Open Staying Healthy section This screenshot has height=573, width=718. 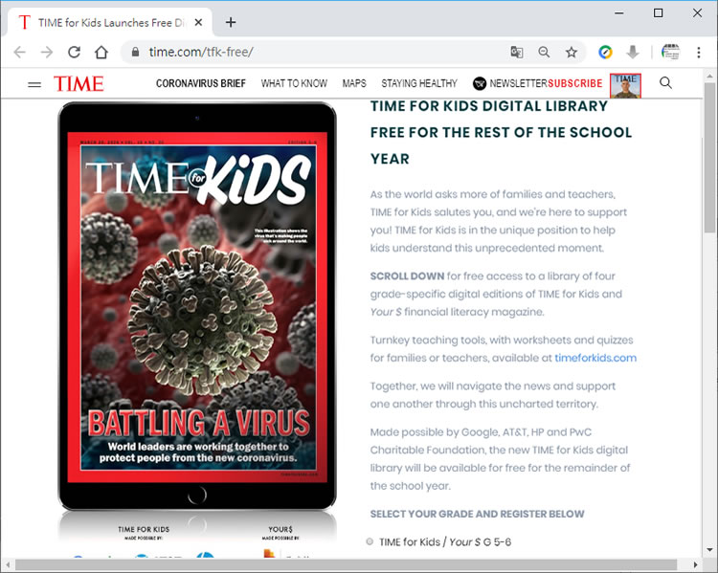click(x=419, y=83)
